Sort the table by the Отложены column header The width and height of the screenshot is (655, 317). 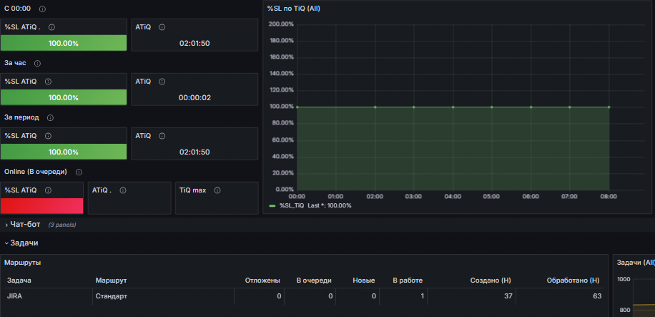(x=262, y=281)
